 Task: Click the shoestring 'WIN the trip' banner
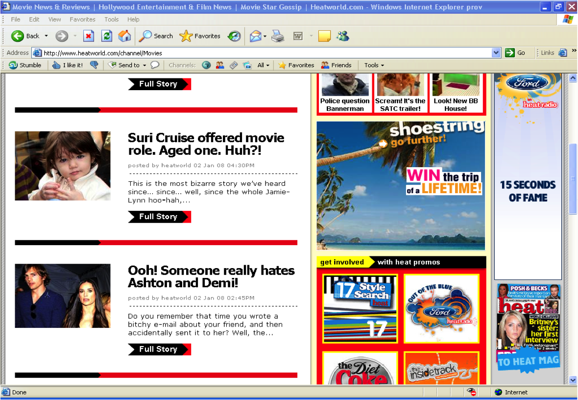click(x=401, y=186)
